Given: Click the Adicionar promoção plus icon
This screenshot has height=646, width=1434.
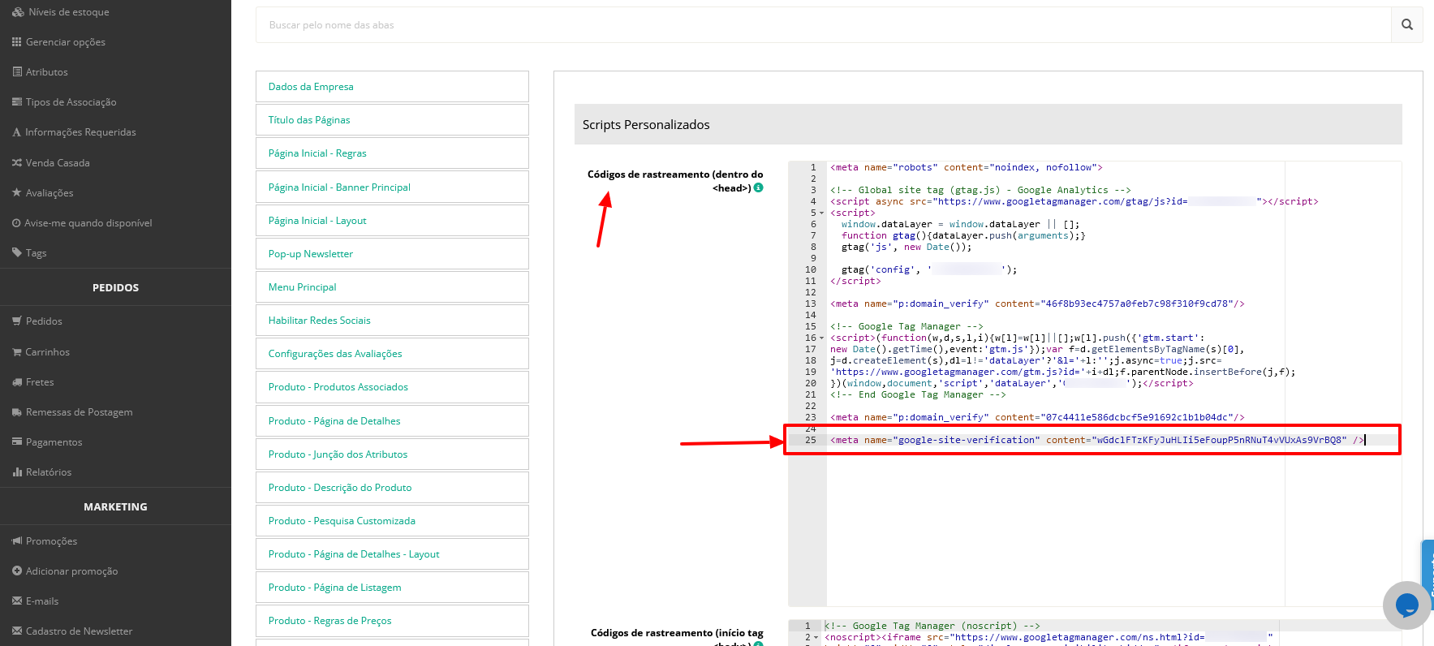Looking at the screenshot, I should click(17, 571).
